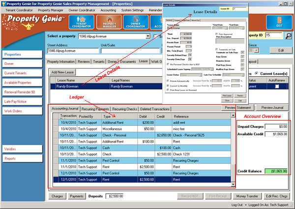Open the Property Manager menu
The height and width of the screenshot is (209, 295).
click(51, 10)
